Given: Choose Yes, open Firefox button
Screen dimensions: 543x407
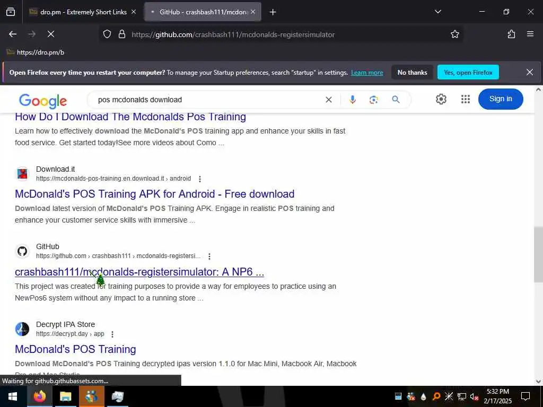Looking at the screenshot, I should coord(468,72).
